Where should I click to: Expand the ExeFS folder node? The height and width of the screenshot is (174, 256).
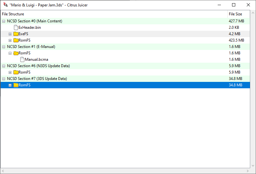click(x=10, y=34)
